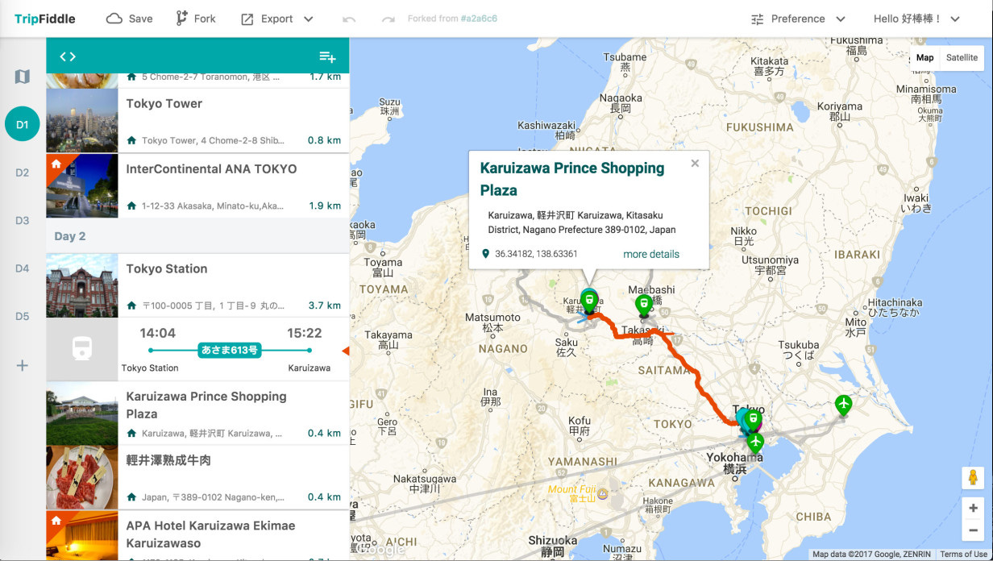This screenshot has height=561, width=993.
Task: Open the Export dropdown arrow
Action: coord(309,19)
